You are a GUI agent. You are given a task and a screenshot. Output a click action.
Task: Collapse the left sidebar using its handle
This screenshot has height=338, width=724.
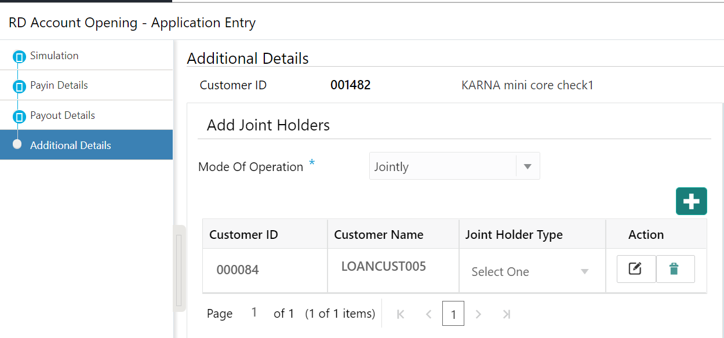(x=179, y=268)
